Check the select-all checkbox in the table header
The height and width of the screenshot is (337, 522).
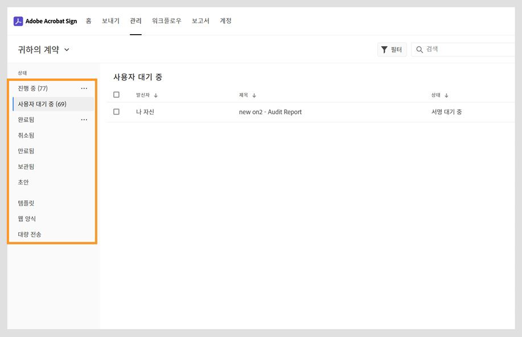click(116, 95)
